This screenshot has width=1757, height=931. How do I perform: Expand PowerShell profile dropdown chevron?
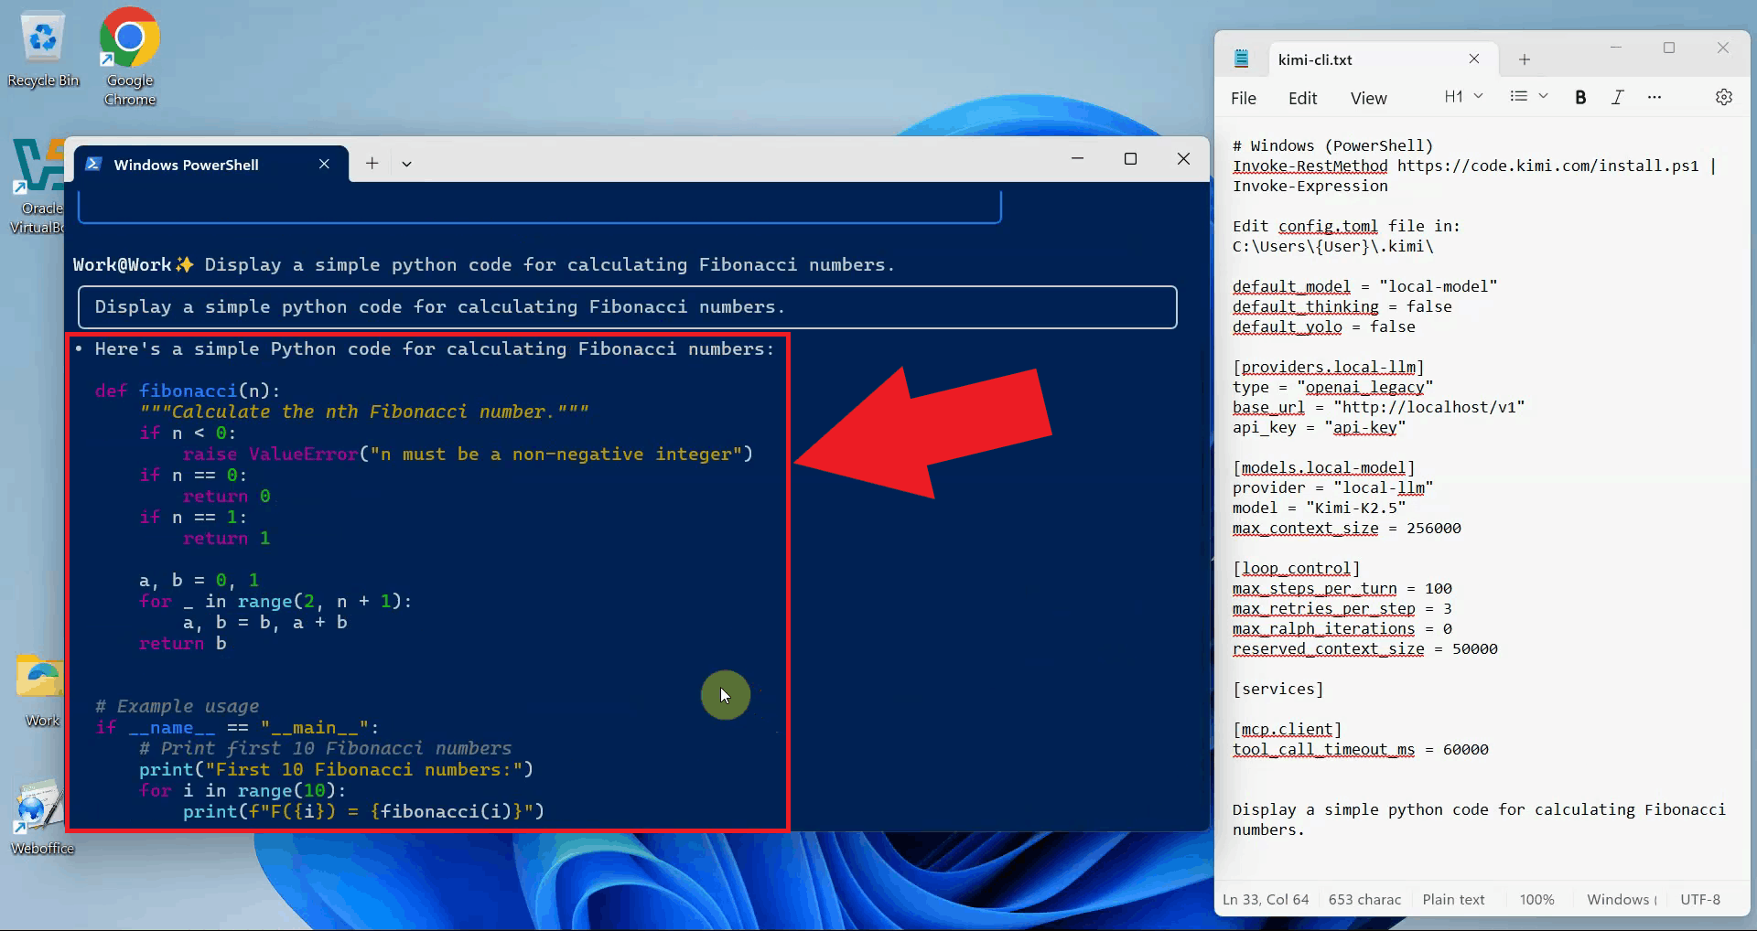(406, 164)
